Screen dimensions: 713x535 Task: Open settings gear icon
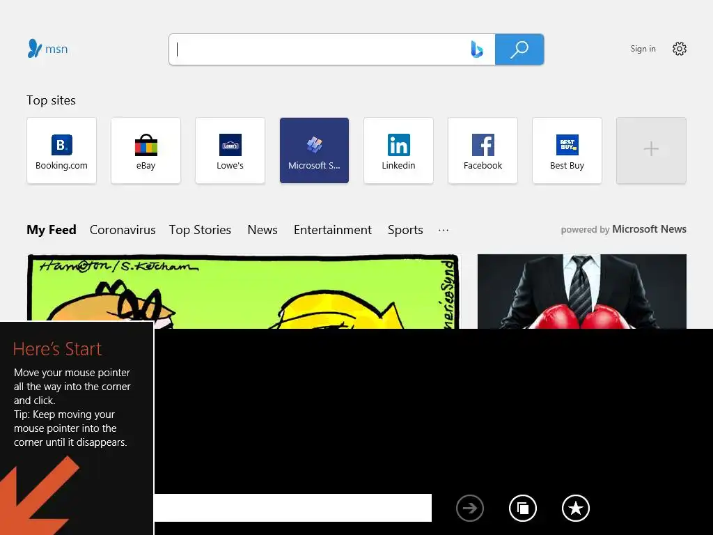(680, 49)
